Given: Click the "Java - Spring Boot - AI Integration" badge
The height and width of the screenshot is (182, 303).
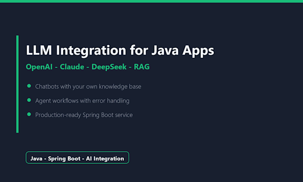Looking at the screenshot, I should pos(77,158).
